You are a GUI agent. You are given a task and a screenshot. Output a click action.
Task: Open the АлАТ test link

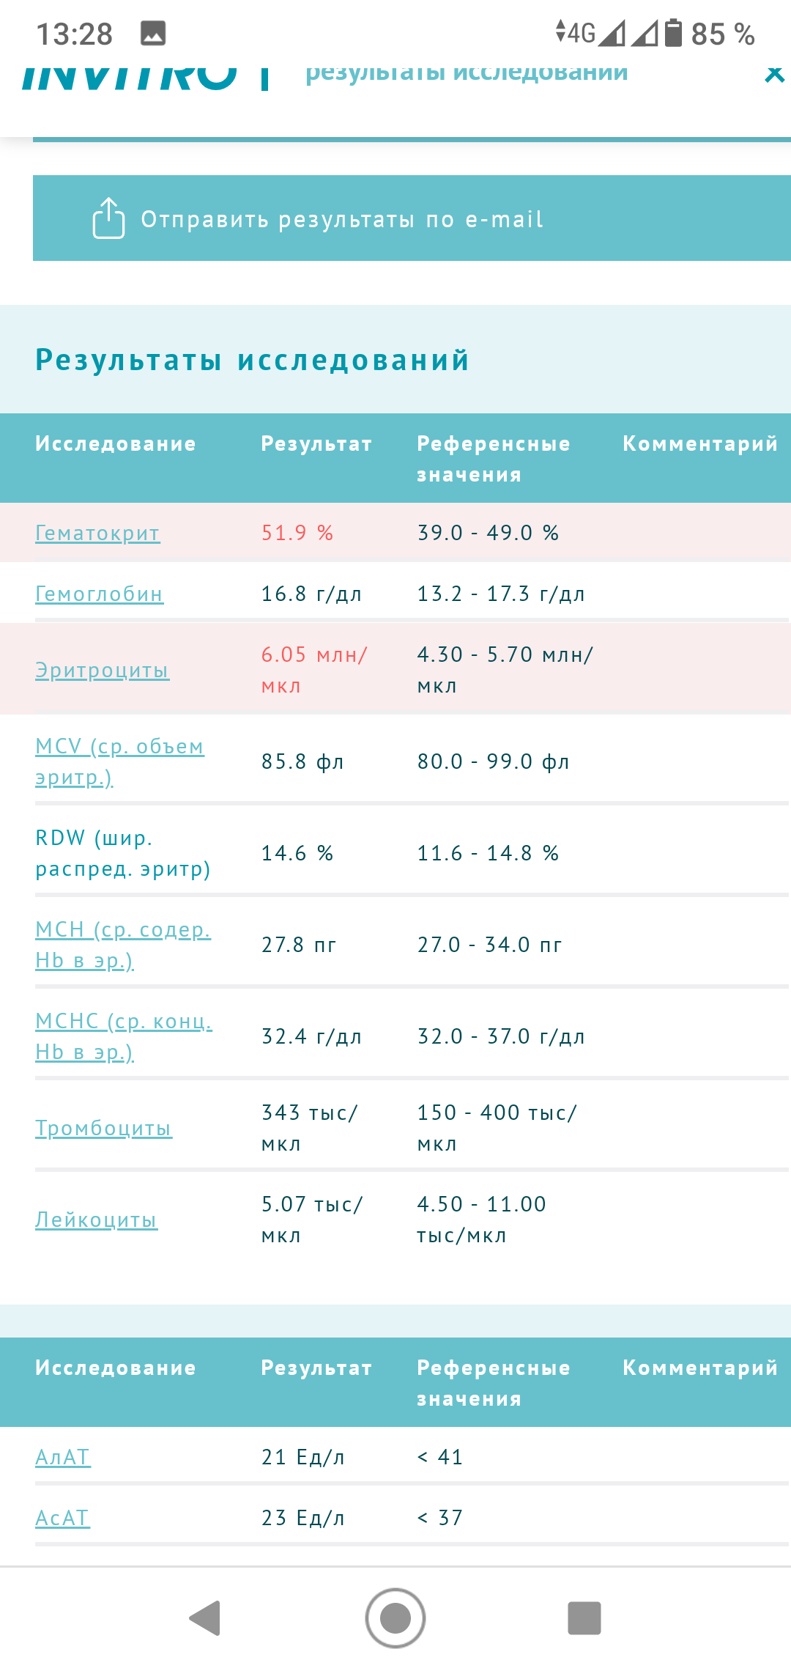tap(63, 1457)
